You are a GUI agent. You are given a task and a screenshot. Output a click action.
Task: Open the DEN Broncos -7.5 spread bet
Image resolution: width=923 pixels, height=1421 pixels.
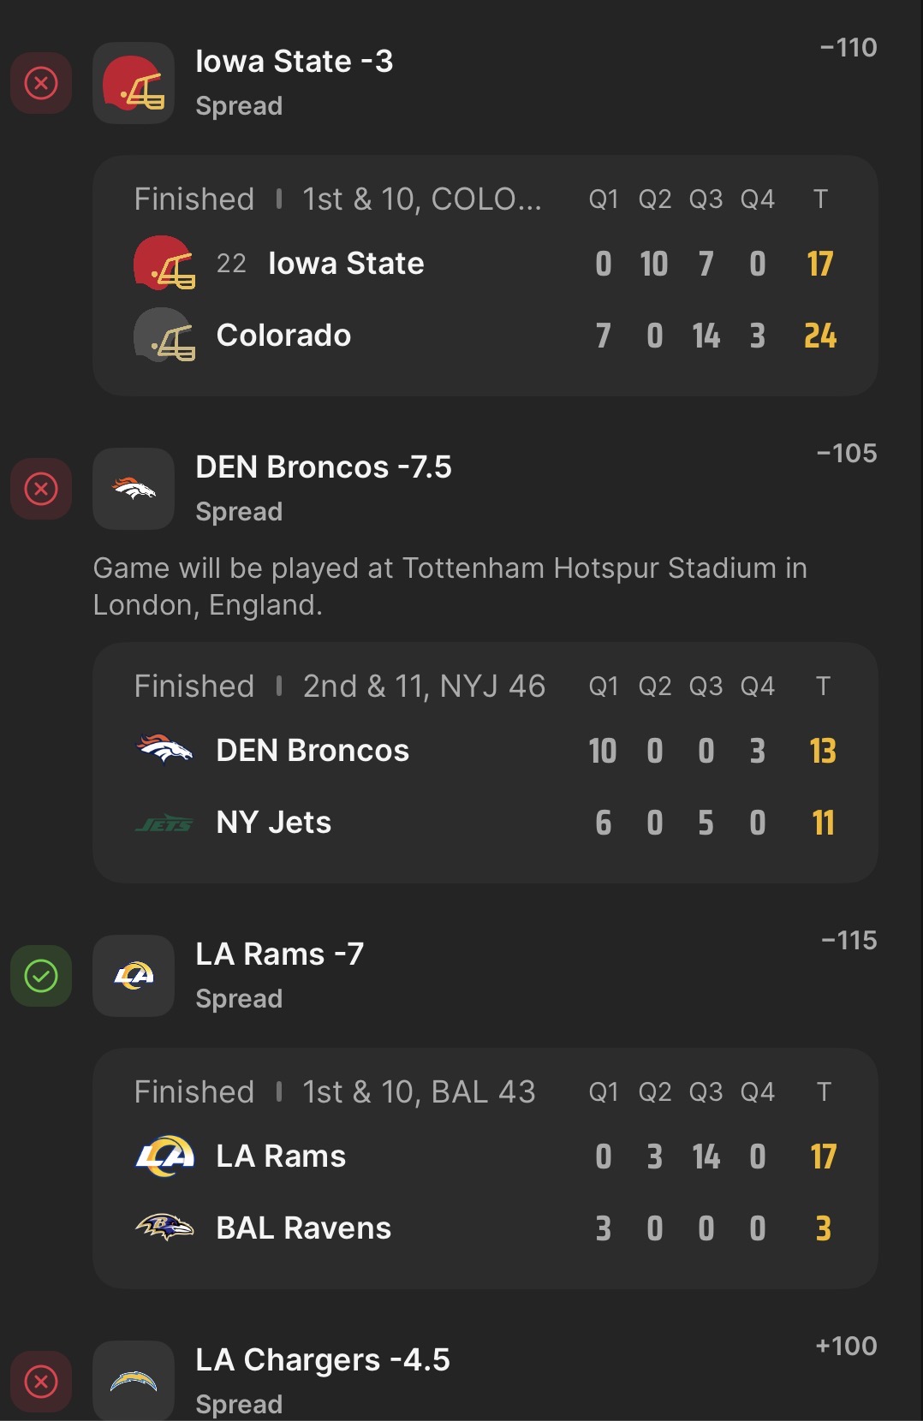tap(323, 467)
